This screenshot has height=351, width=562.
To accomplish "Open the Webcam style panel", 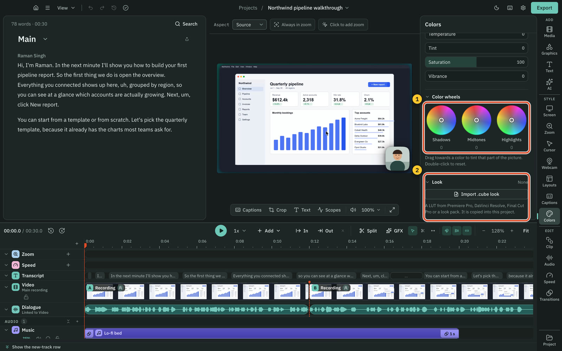I will coord(549,164).
